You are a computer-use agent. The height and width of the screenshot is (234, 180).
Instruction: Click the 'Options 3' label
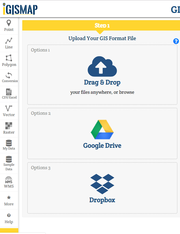click(x=41, y=168)
